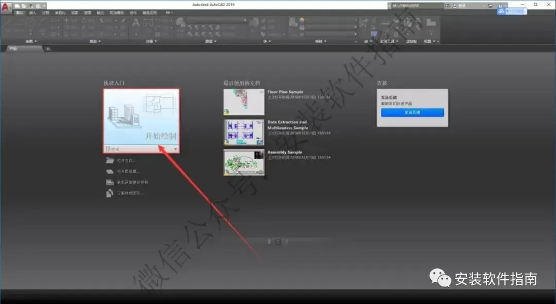Open 了解样例图形 link
This screenshot has height=304, width=556.
(x=130, y=193)
